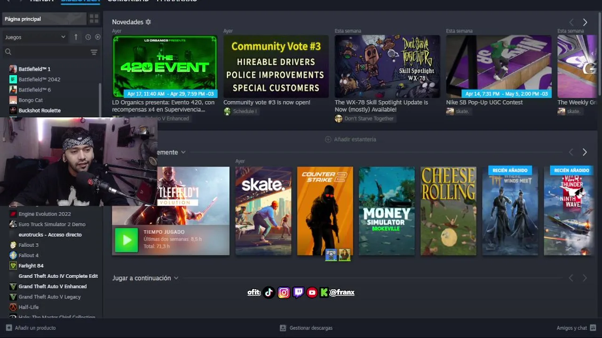Click second friend avatar on Counter-Strike 2 card

(x=345, y=255)
